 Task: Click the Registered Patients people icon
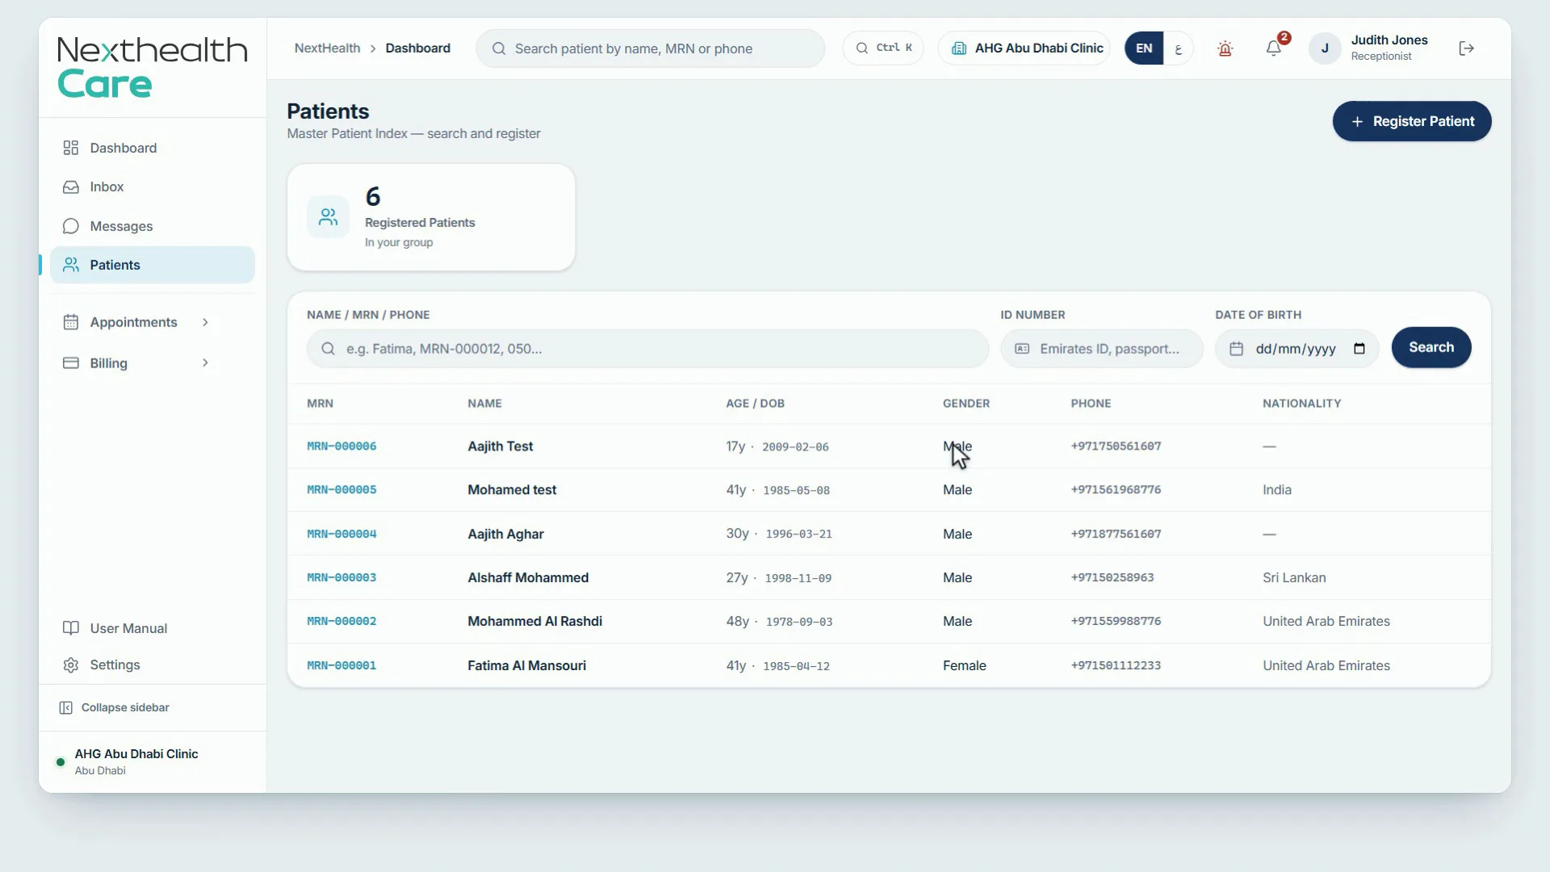pos(328,217)
